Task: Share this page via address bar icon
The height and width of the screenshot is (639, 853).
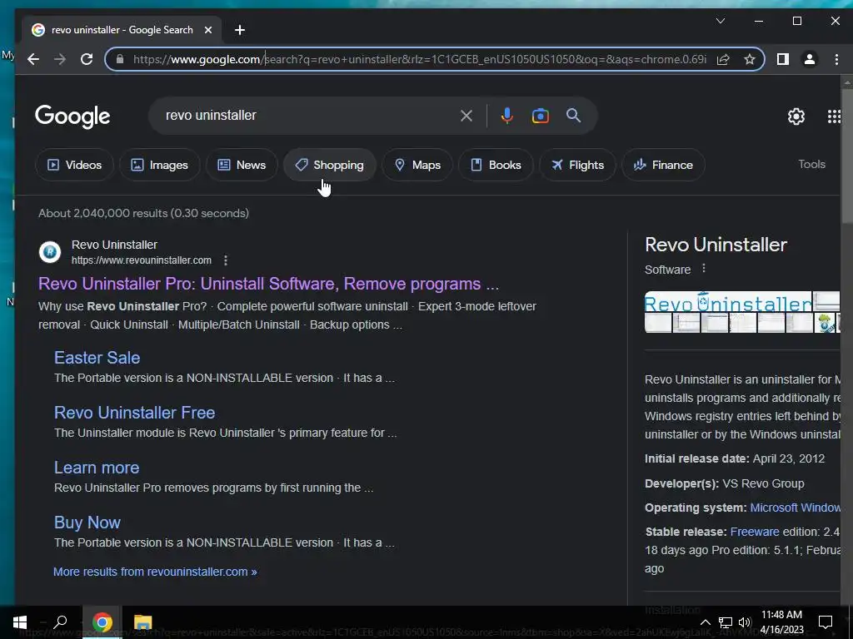Action: [x=723, y=59]
